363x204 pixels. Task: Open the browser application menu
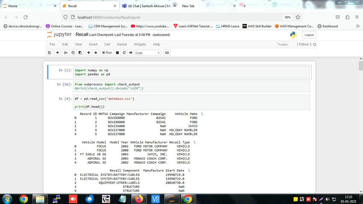point(357,17)
